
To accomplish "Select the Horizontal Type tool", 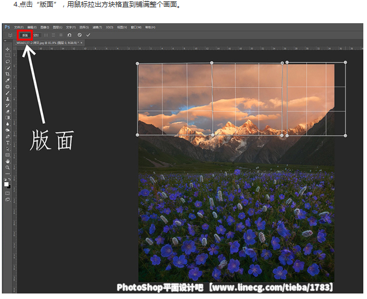I will (x=7, y=143).
